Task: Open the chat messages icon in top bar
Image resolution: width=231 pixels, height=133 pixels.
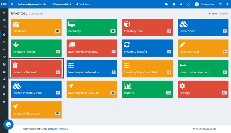Action: tap(167, 4)
